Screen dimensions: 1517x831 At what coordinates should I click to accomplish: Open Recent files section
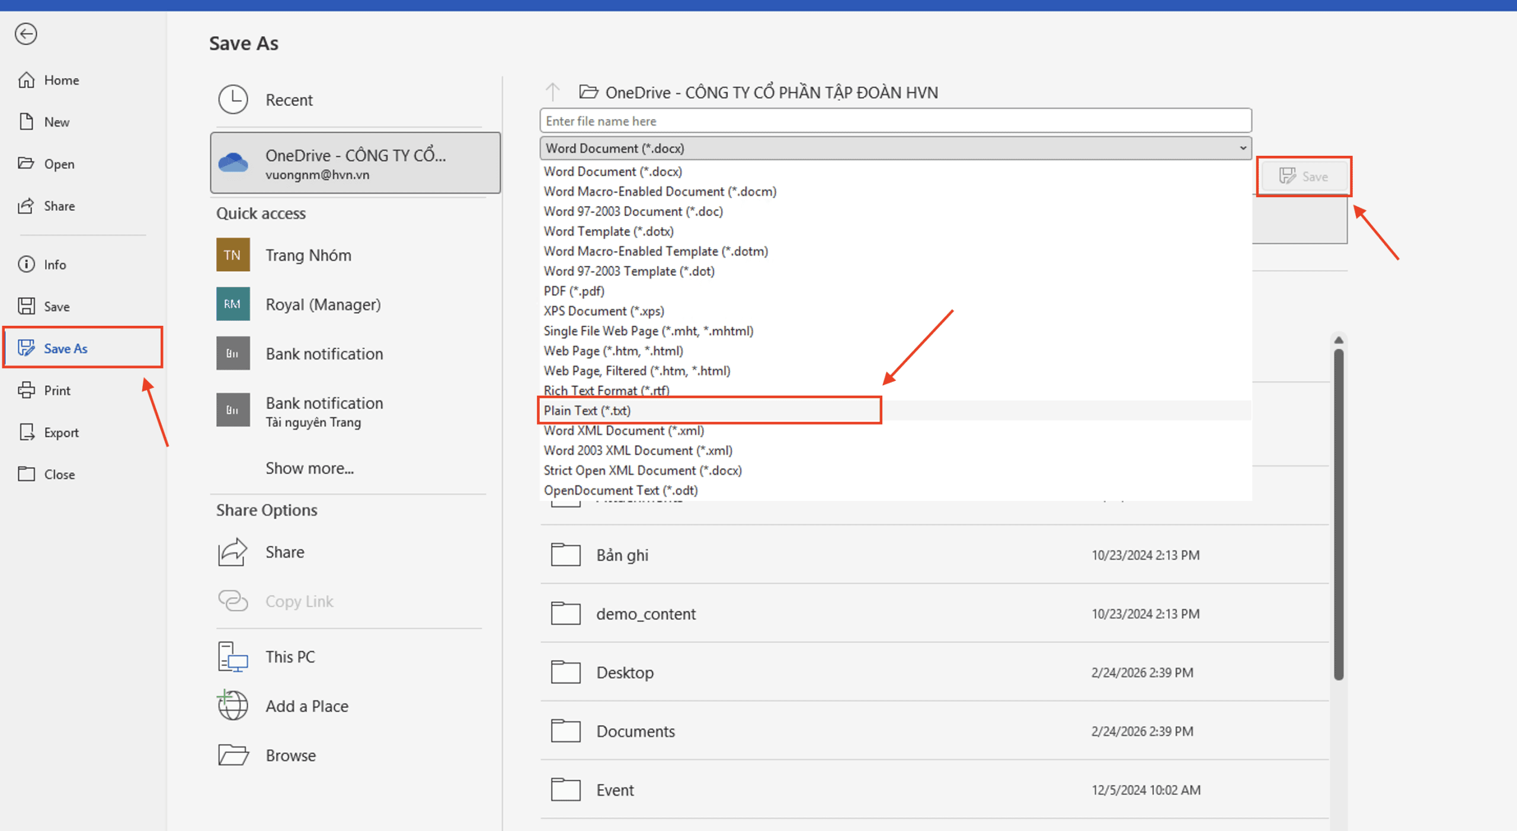pos(289,100)
